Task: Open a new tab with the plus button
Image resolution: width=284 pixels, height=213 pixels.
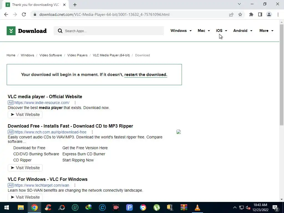Action: point(75,5)
